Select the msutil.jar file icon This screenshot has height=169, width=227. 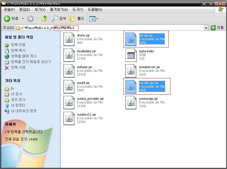69,87
